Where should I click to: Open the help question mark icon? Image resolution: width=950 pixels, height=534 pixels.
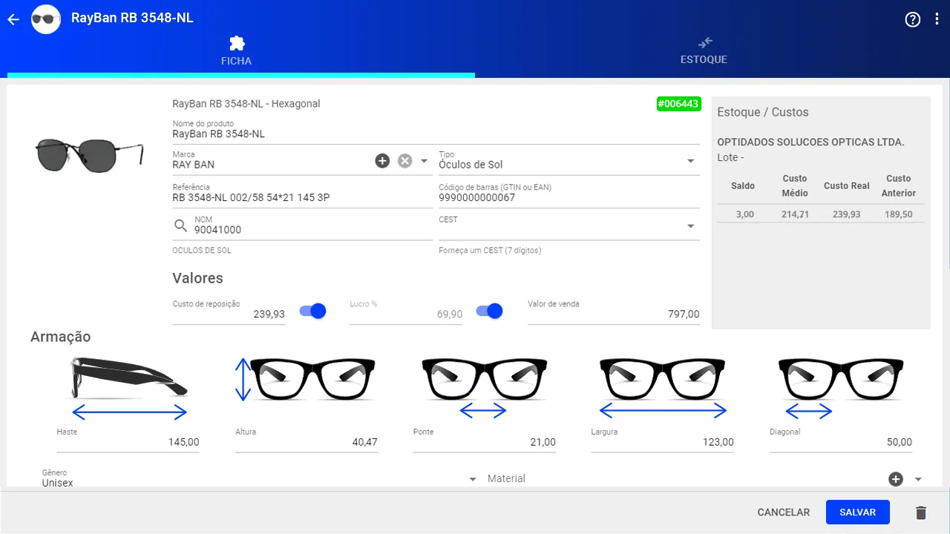pos(913,19)
